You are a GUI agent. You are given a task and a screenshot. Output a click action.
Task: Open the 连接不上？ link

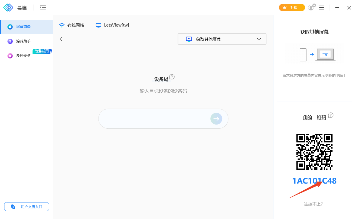[x=314, y=204]
